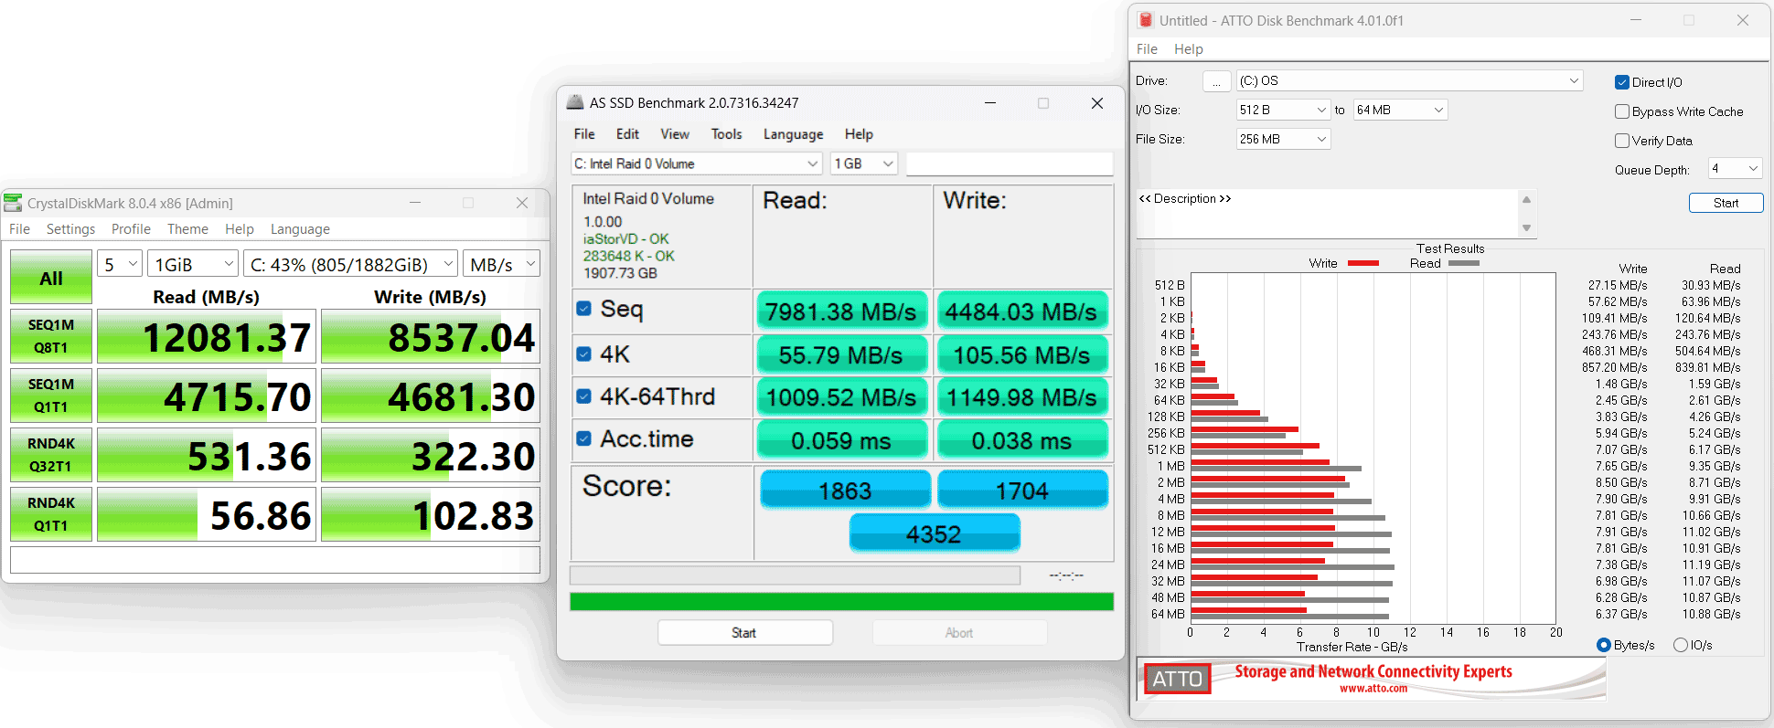Screen dimensions: 1774x728
Task: Open the AS SSD Language menu
Action: [793, 134]
